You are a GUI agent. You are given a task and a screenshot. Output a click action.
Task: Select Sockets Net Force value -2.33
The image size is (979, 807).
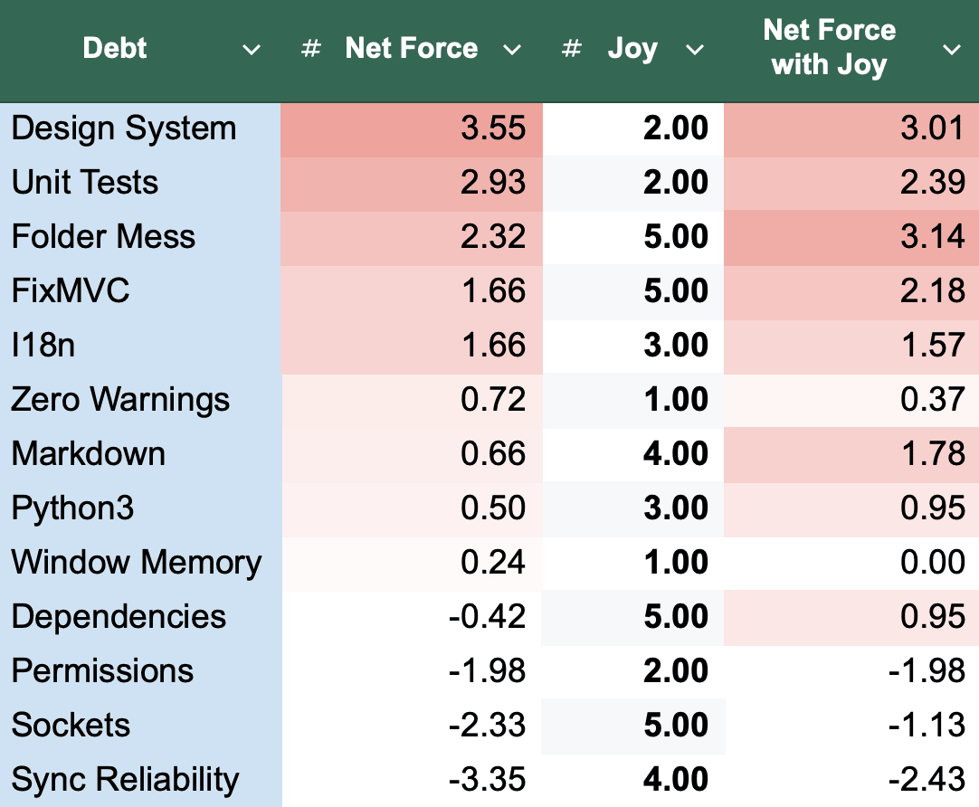tap(488, 726)
